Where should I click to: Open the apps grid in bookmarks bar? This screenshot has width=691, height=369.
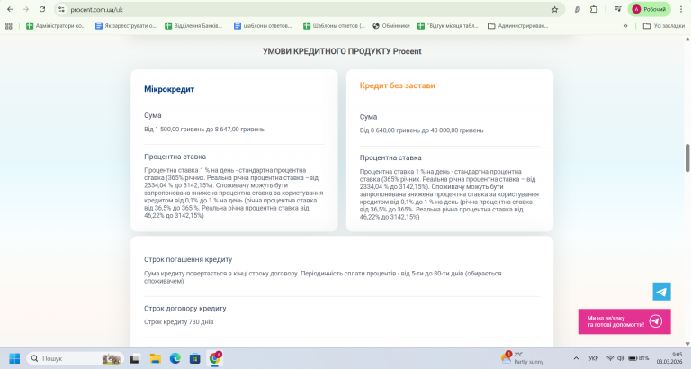[9, 26]
